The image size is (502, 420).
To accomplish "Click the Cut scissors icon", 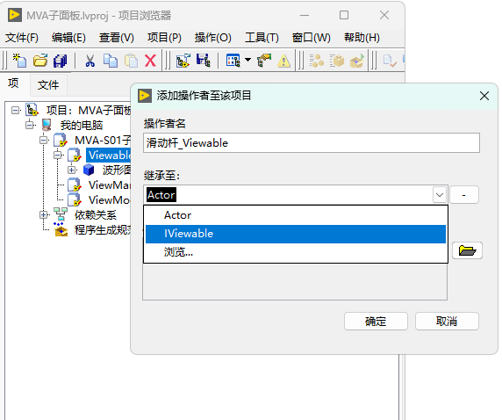I will (x=90, y=61).
